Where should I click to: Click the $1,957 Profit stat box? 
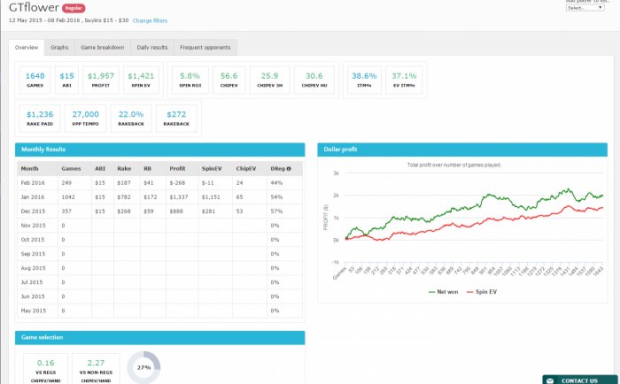coord(102,80)
